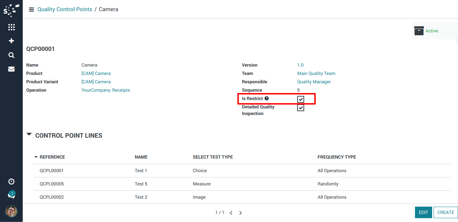Open the envelope messages icon

pos(11,69)
